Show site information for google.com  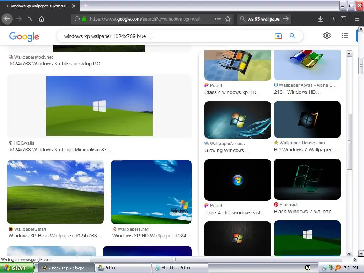[77, 19]
